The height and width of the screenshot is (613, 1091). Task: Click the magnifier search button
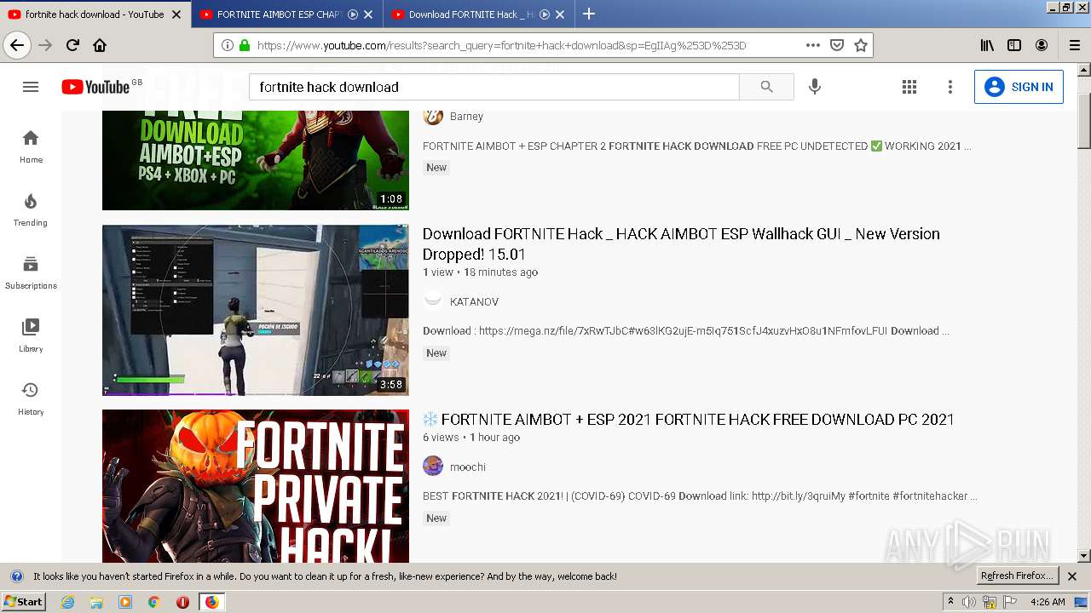click(766, 87)
